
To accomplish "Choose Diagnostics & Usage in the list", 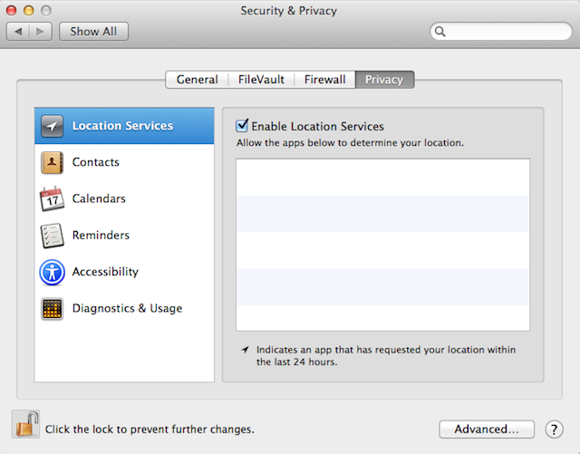I will [x=124, y=309].
